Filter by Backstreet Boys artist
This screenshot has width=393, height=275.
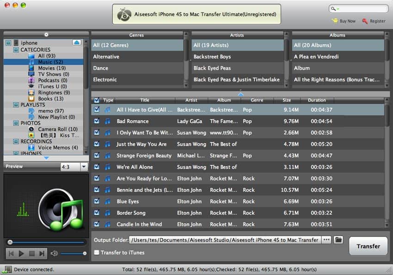(x=238, y=56)
